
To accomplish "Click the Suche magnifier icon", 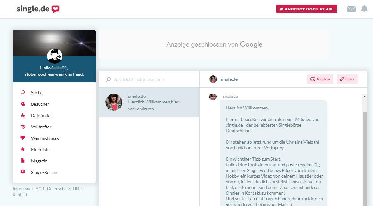I will tap(23, 92).
